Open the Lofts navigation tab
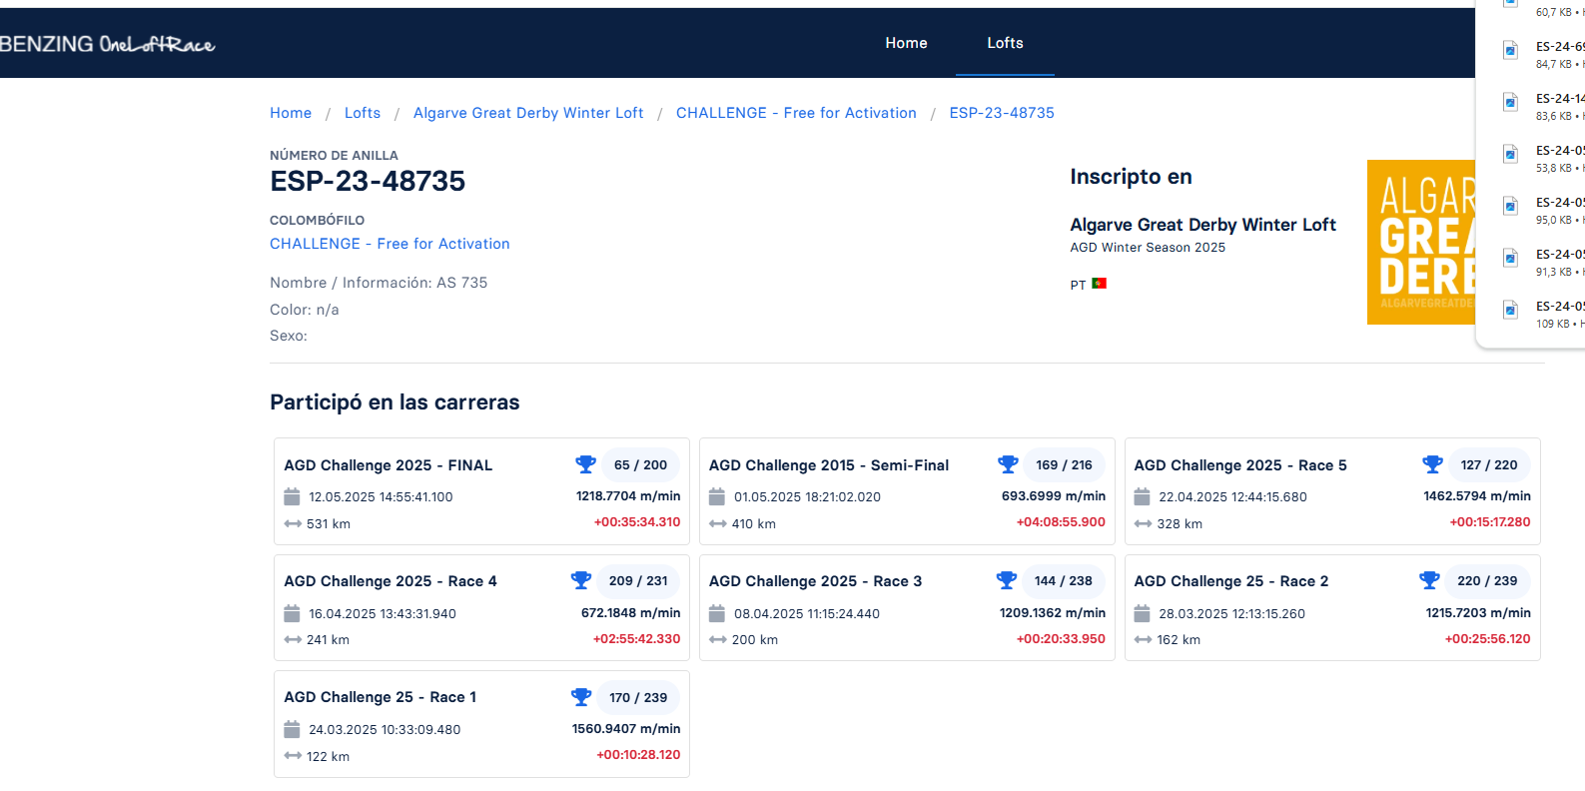Screen dimensions: 1585x791 (1005, 43)
